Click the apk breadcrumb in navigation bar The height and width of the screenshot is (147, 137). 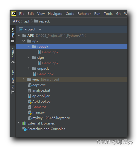tap(27, 21)
